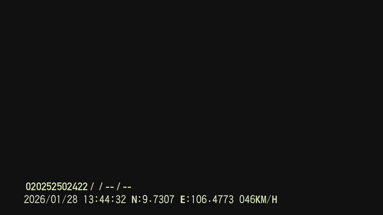Click the speed reading 046KM/H
The image size is (383, 215).
pyautogui.click(x=258, y=199)
